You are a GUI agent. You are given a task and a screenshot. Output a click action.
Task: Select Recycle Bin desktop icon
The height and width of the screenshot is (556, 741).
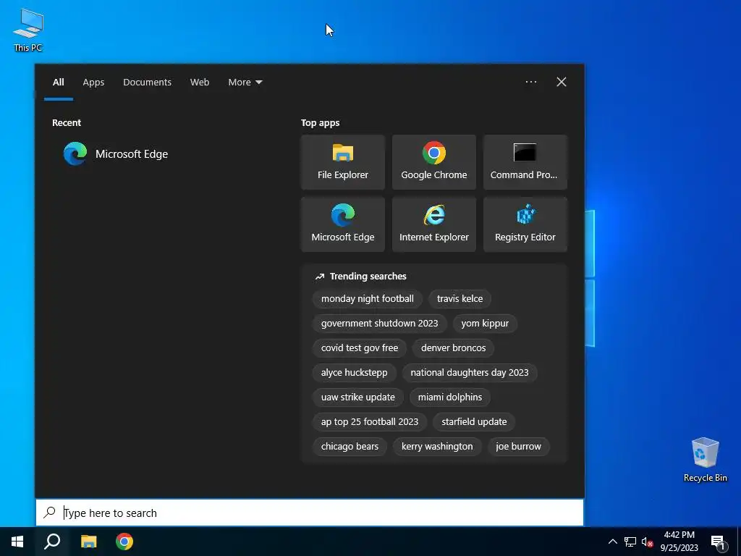pos(705,460)
